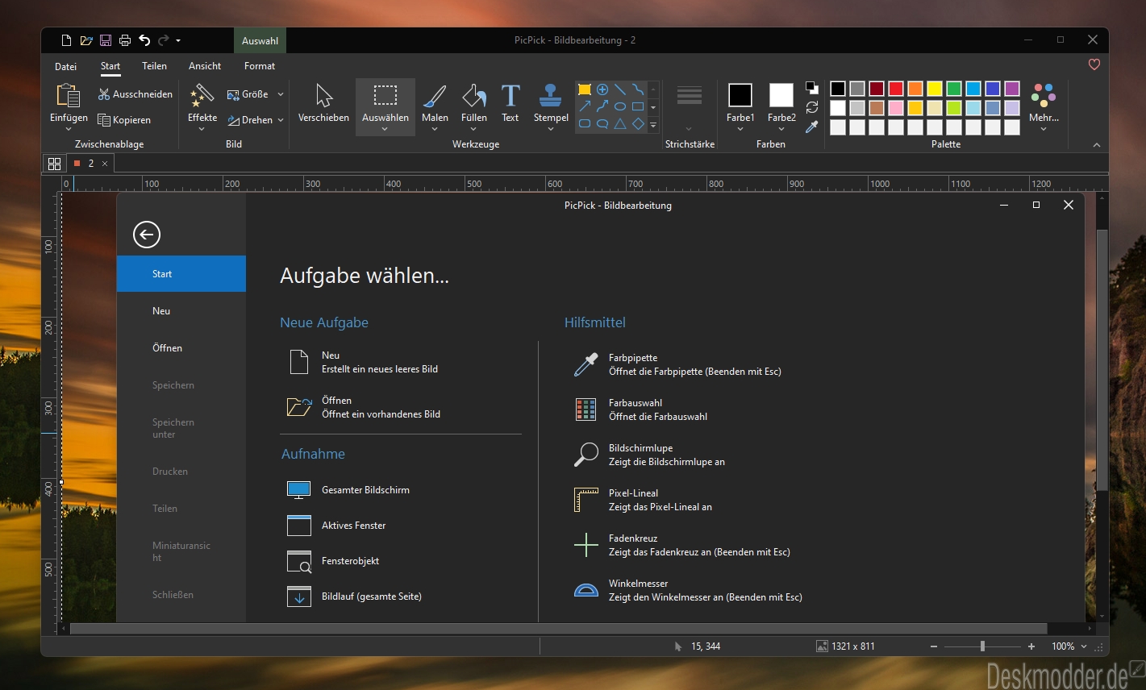Click "Öffnen" in the canvas sidebar
1146x690 pixels.
point(167,348)
